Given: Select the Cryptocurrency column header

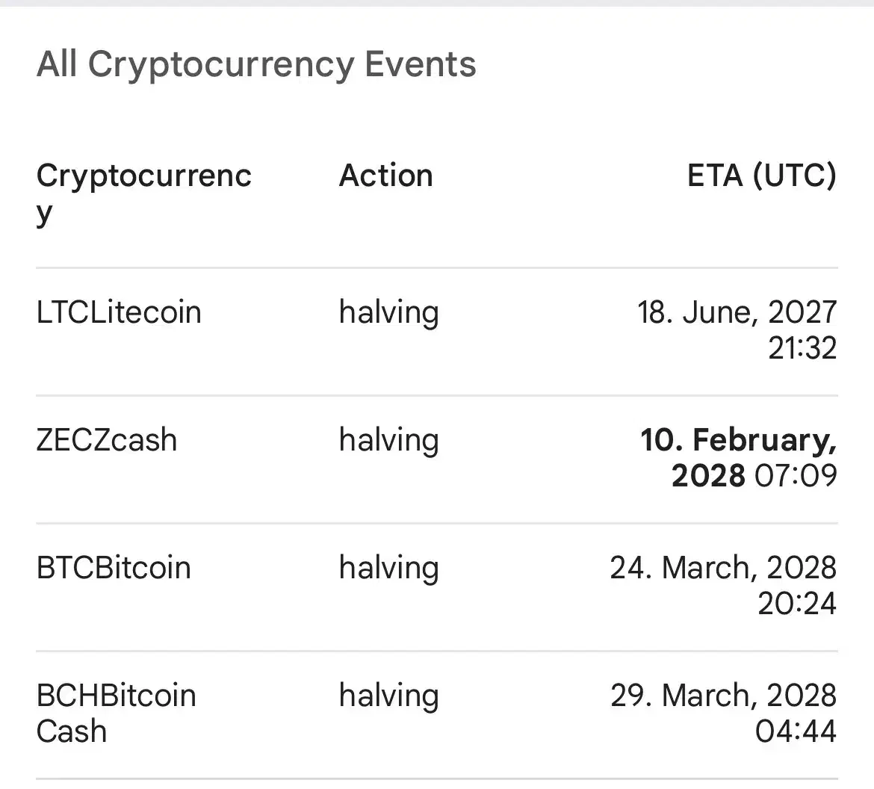Looking at the screenshot, I should [x=144, y=194].
